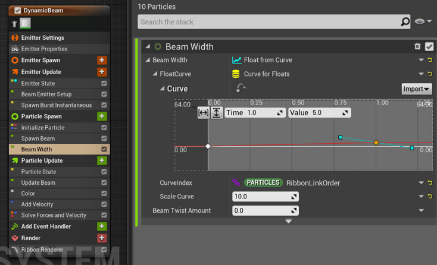Select the Emitter Properties entry
Image resolution: width=437 pixels, height=265 pixels.
[x=45, y=49]
